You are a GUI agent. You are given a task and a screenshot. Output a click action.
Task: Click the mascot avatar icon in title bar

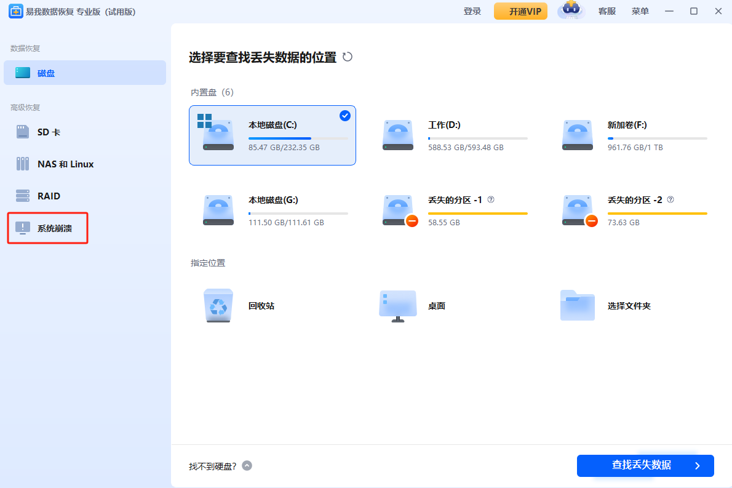click(x=571, y=10)
